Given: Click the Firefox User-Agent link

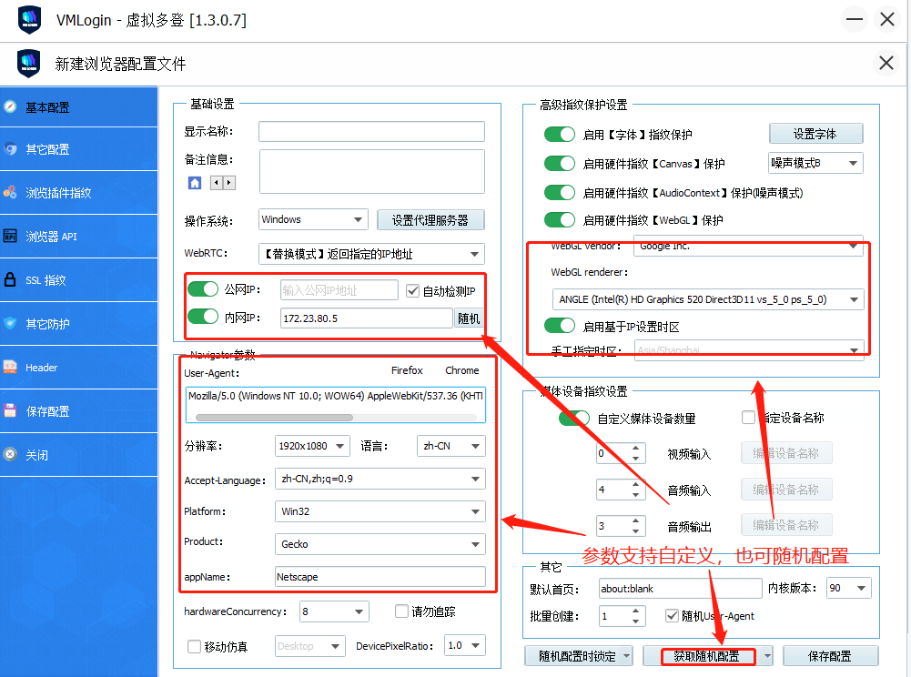Looking at the screenshot, I should [x=407, y=370].
